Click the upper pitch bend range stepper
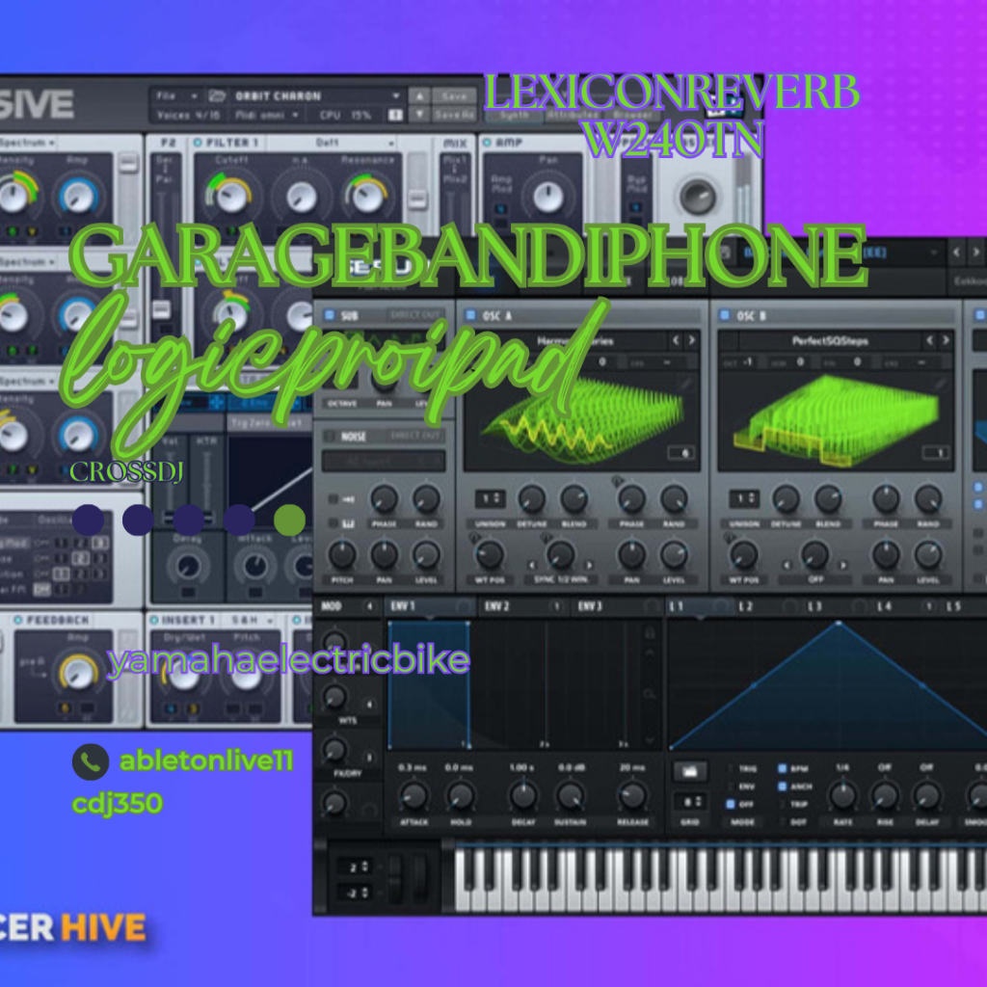This screenshot has height=987, width=987. tap(353, 867)
